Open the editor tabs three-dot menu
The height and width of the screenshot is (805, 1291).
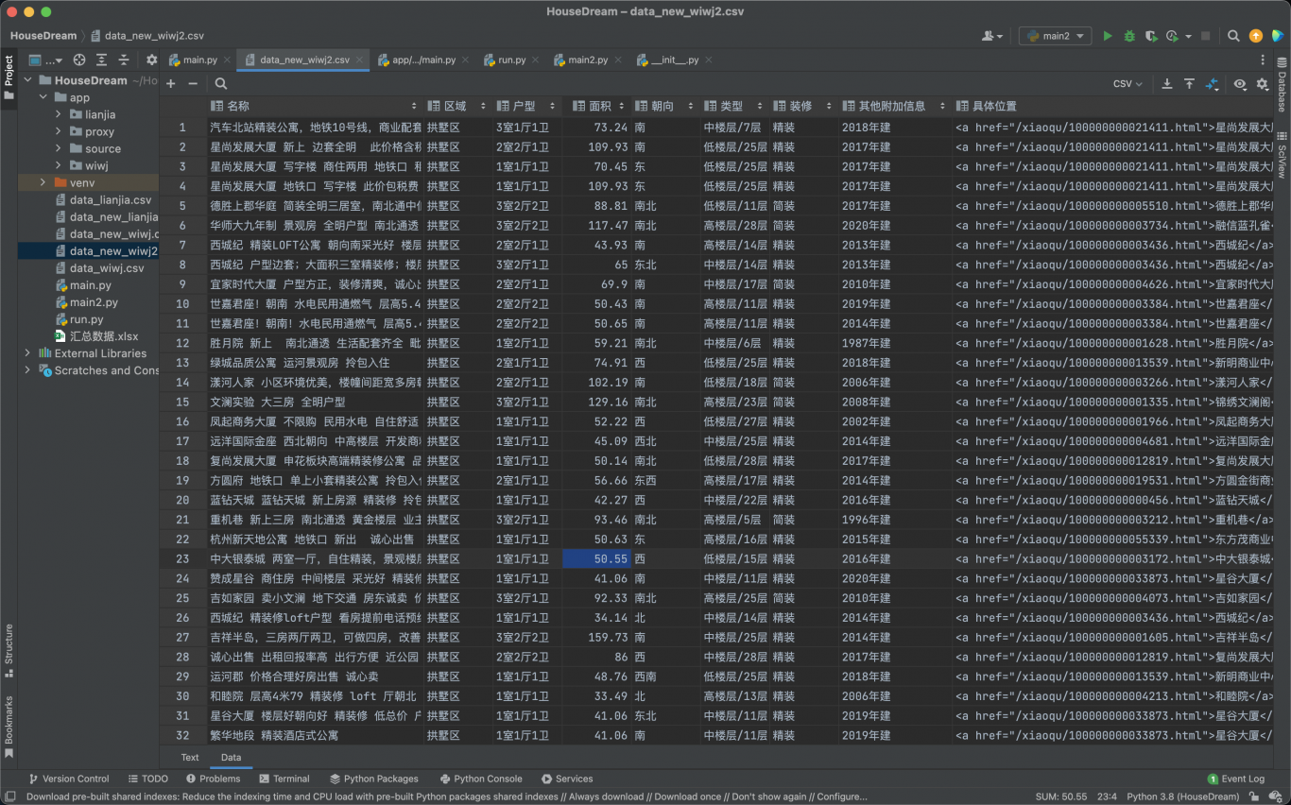[x=1262, y=60]
